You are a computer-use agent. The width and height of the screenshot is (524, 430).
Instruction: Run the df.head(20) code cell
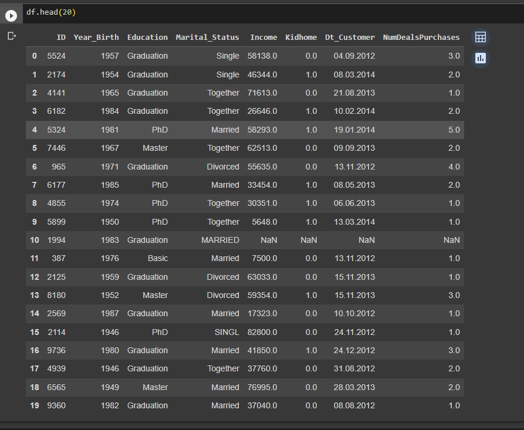[11, 15]
